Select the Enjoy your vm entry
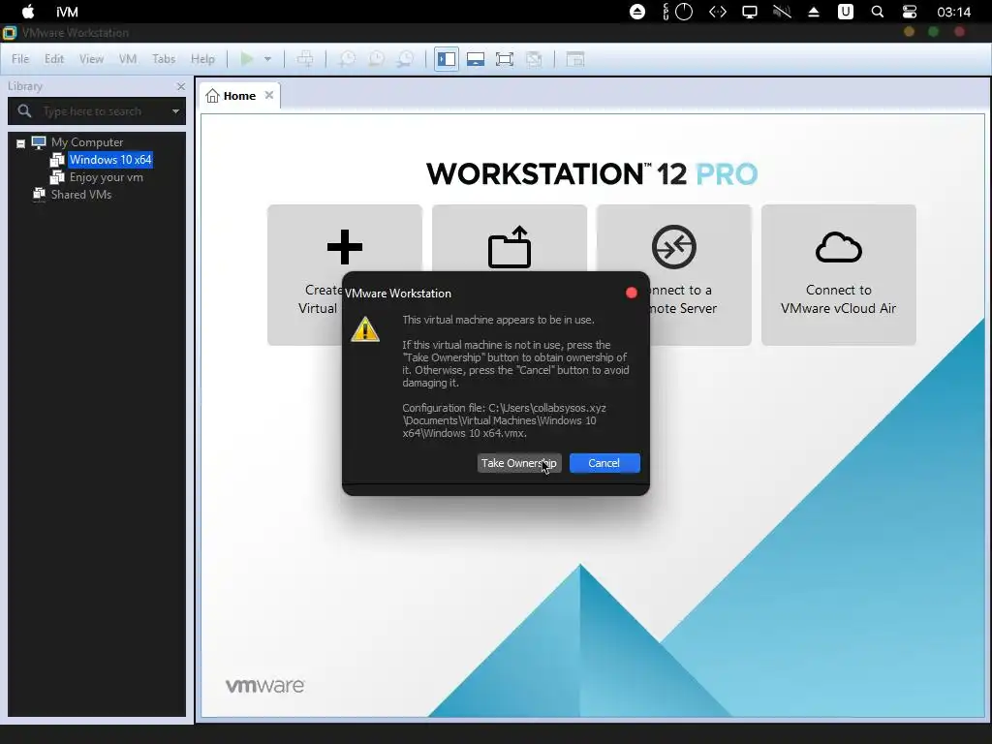 coord(107,177)
